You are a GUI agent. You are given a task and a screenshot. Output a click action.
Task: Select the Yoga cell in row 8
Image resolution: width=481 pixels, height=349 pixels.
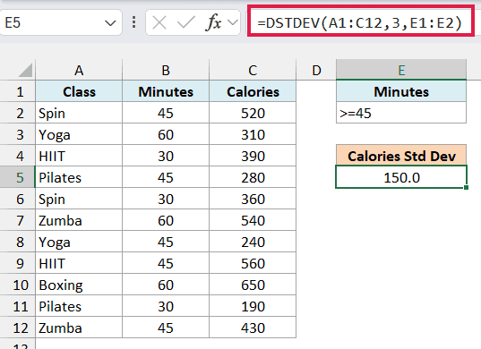click(79, 243)
